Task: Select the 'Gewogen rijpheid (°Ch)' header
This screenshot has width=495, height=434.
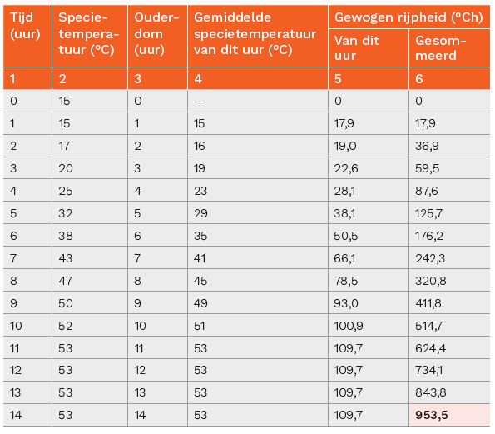Action: 408,17
